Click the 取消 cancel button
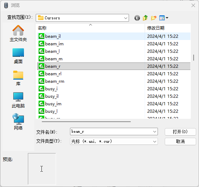 (180, 141)
